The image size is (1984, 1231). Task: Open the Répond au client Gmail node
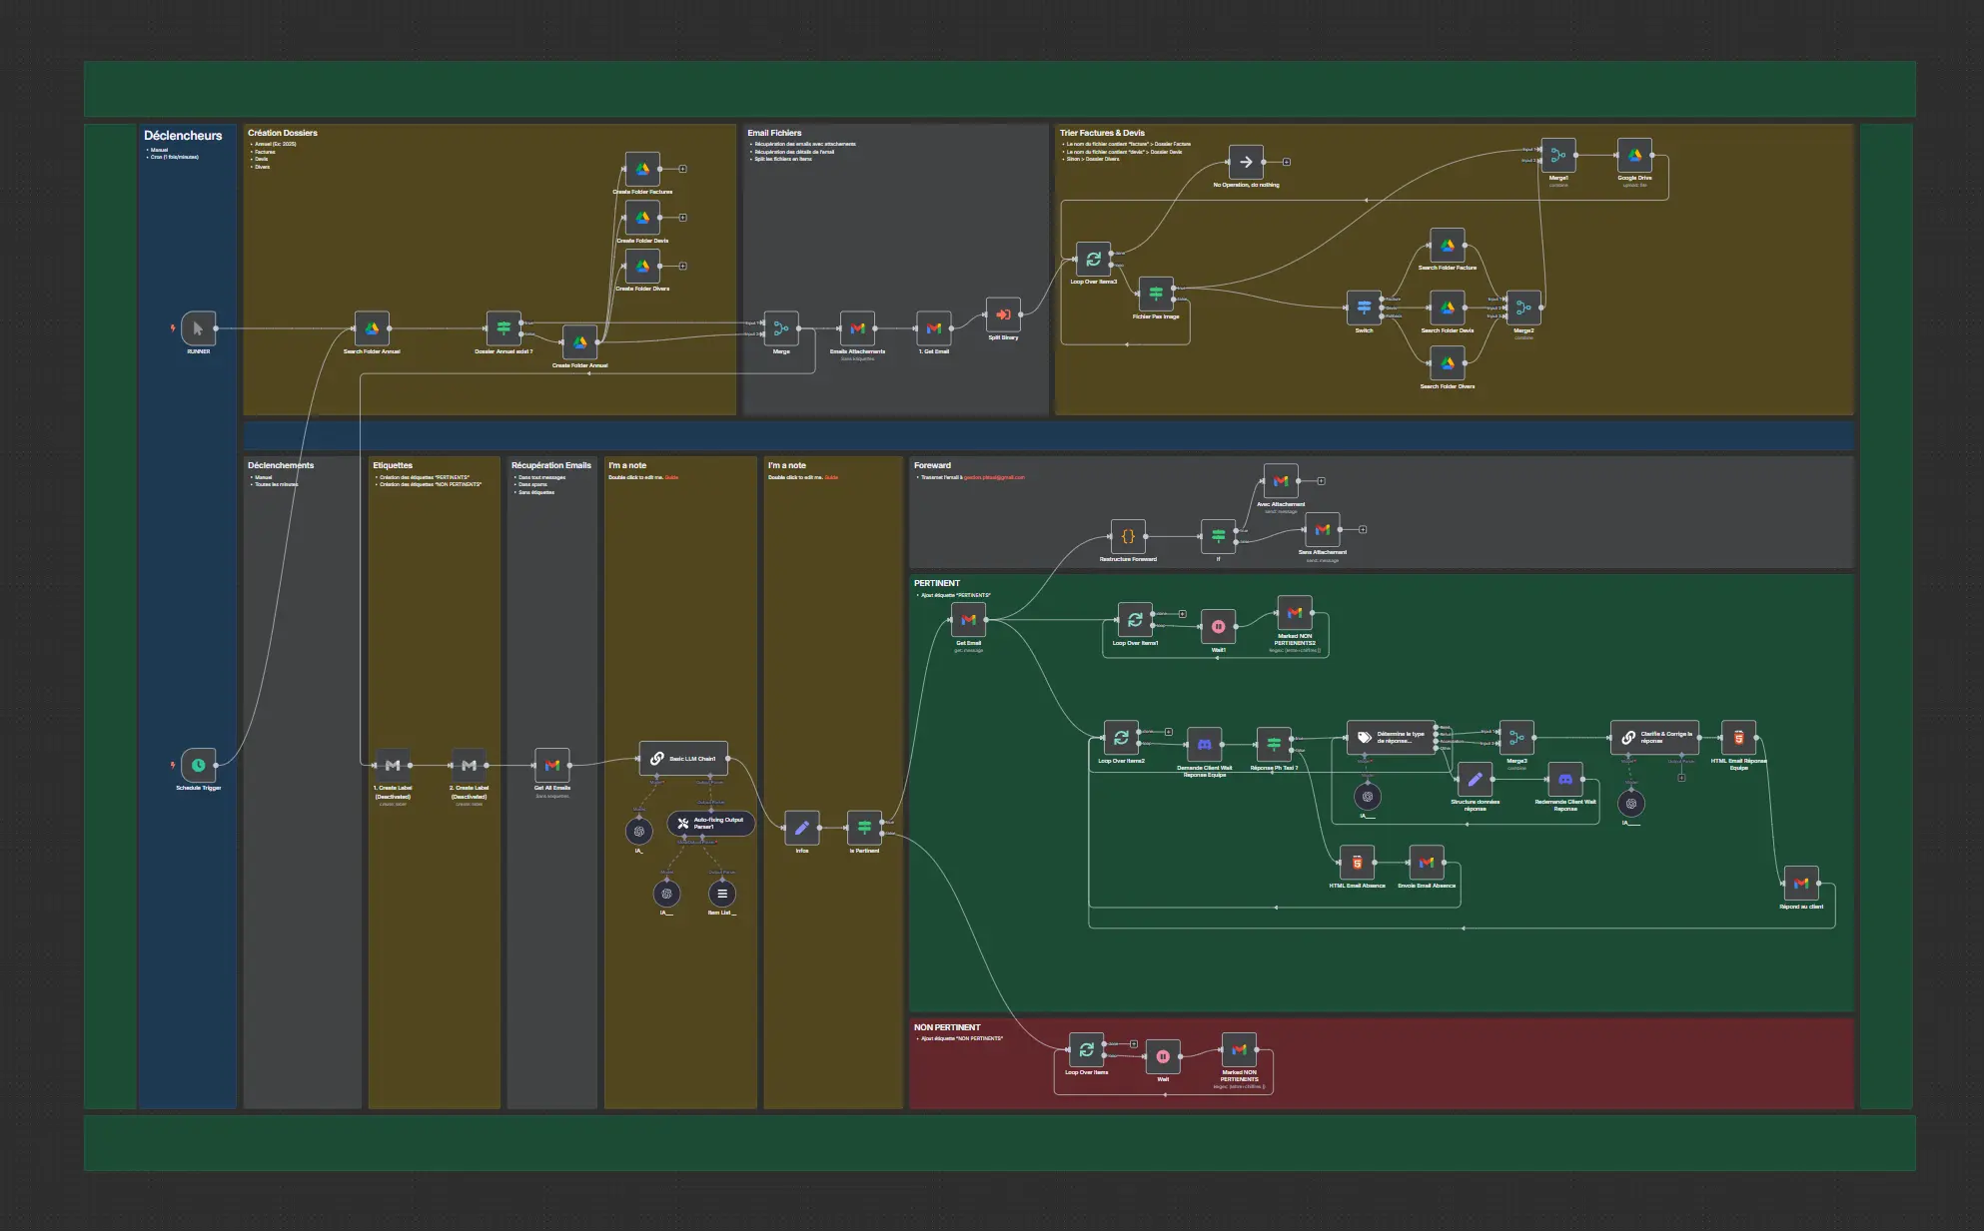pos(1801,884)
